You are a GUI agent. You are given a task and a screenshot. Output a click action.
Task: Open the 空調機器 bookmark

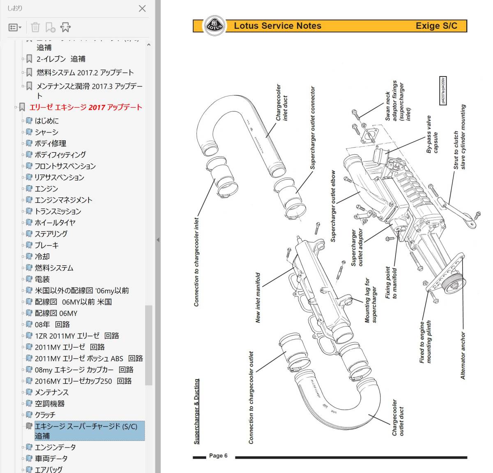click(x=49, y=403)
